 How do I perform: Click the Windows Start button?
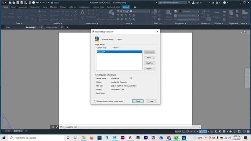[4, 137]
